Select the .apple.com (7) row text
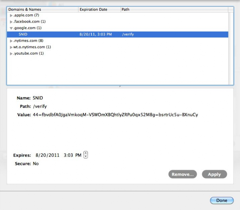The width and height of the screenshot is (240, 210). pyautogui.click(x=26, y=15)
